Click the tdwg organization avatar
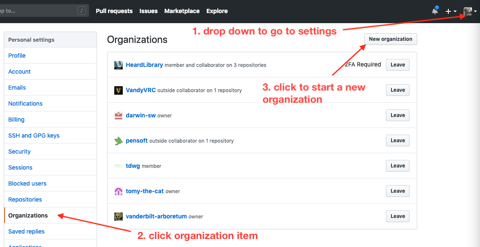 click(119, 166)
